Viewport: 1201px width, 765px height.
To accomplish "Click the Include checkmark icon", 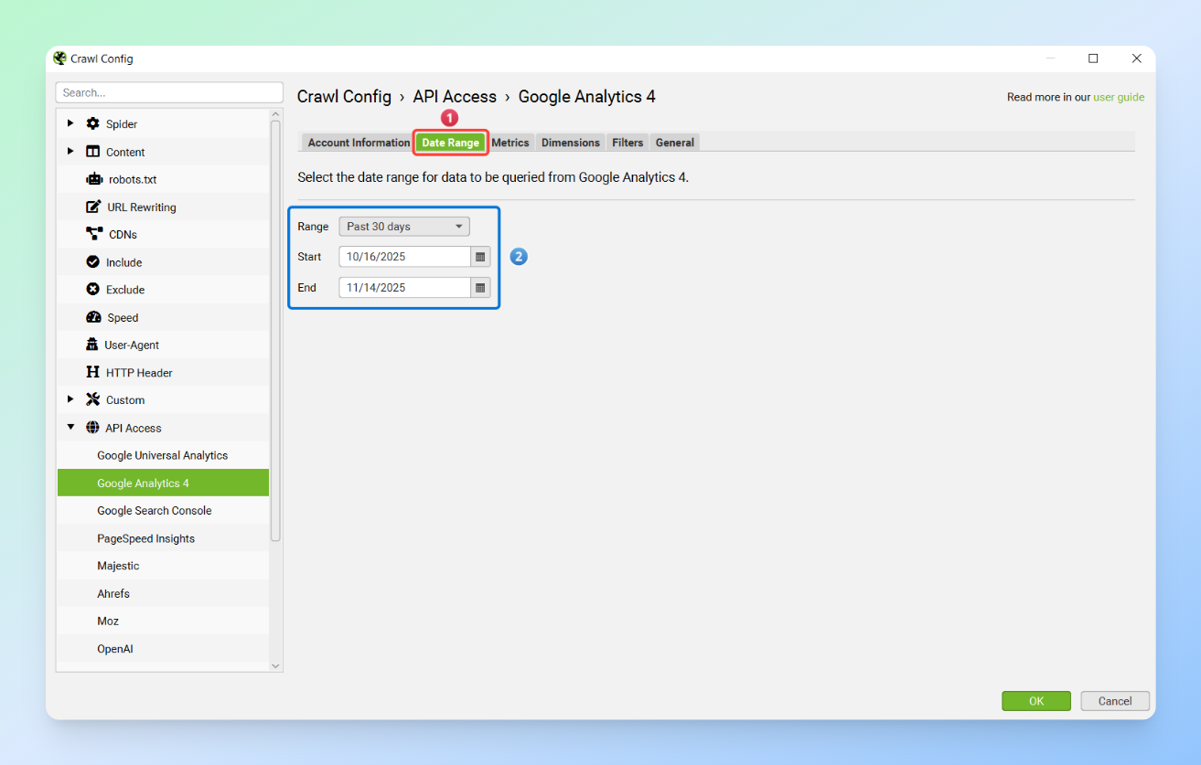I will pos(92,262).
